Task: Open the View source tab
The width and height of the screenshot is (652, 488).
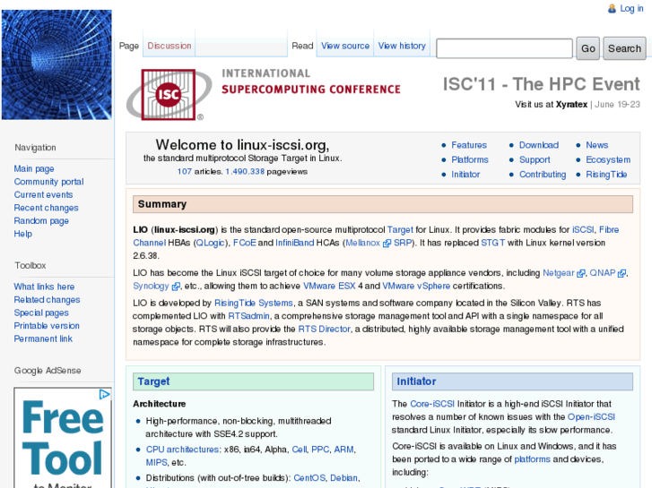Action: point(345,46)
